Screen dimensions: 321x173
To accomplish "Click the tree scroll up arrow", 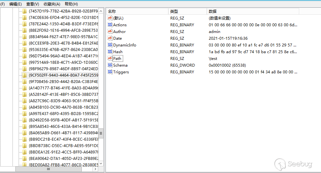I will click(101, 11).
